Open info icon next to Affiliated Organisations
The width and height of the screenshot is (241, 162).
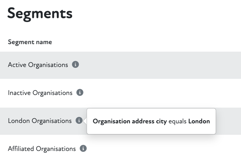click(83, 149)
